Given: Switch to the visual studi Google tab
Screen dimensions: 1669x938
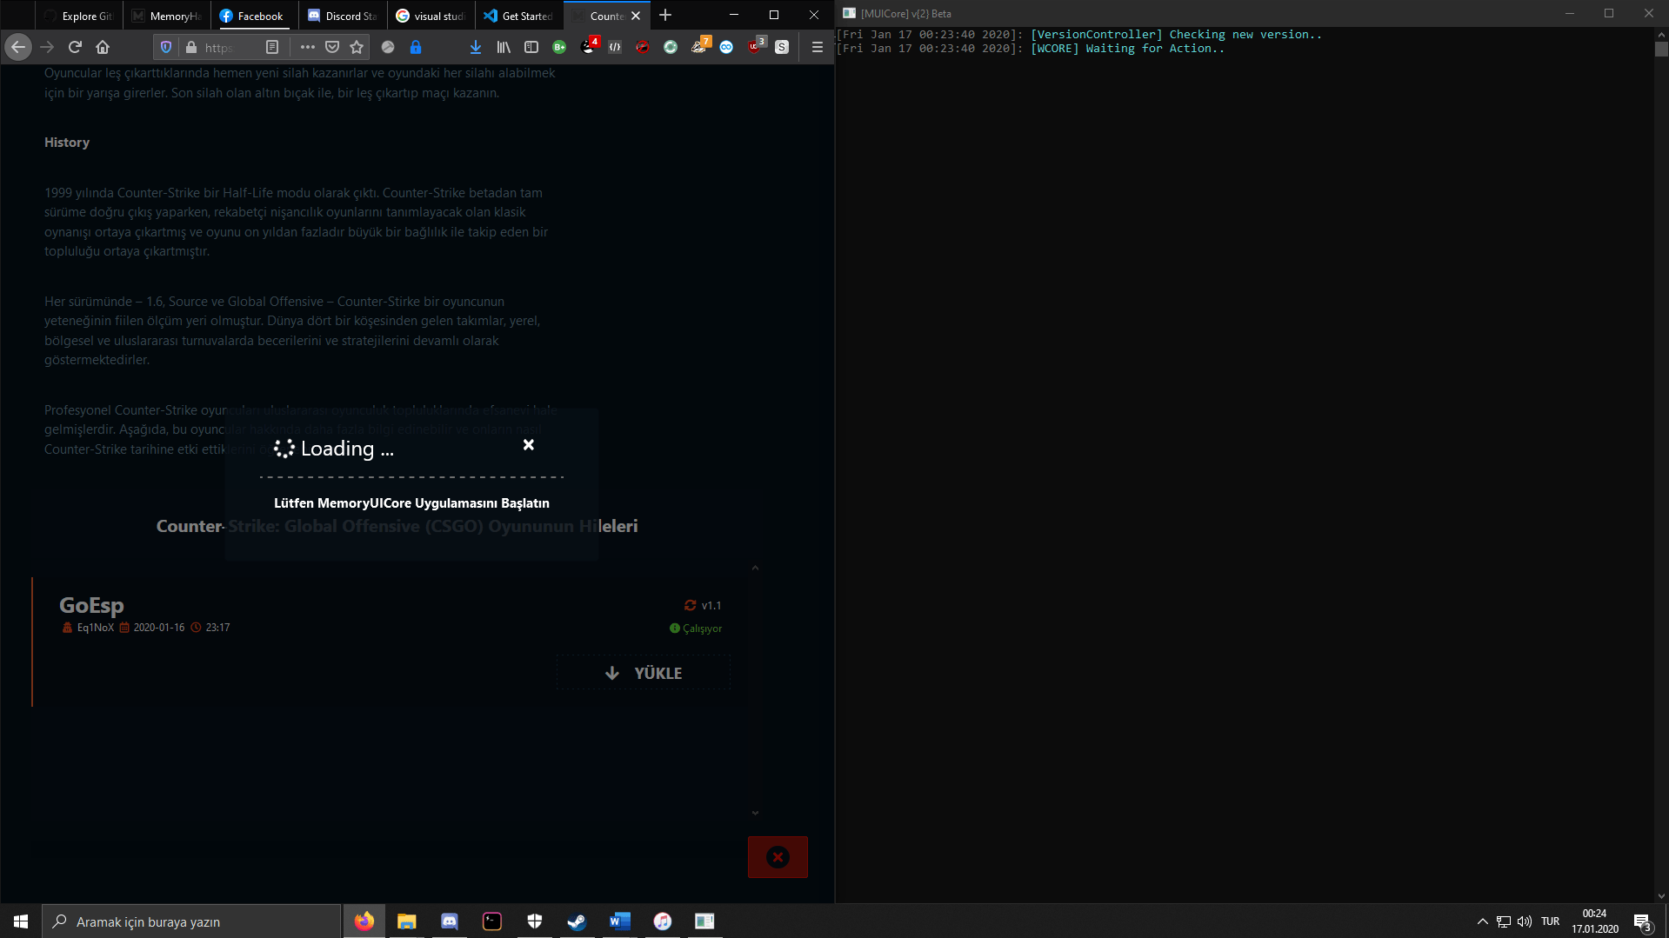Looking at the screenshot, I should click(431, 16).
